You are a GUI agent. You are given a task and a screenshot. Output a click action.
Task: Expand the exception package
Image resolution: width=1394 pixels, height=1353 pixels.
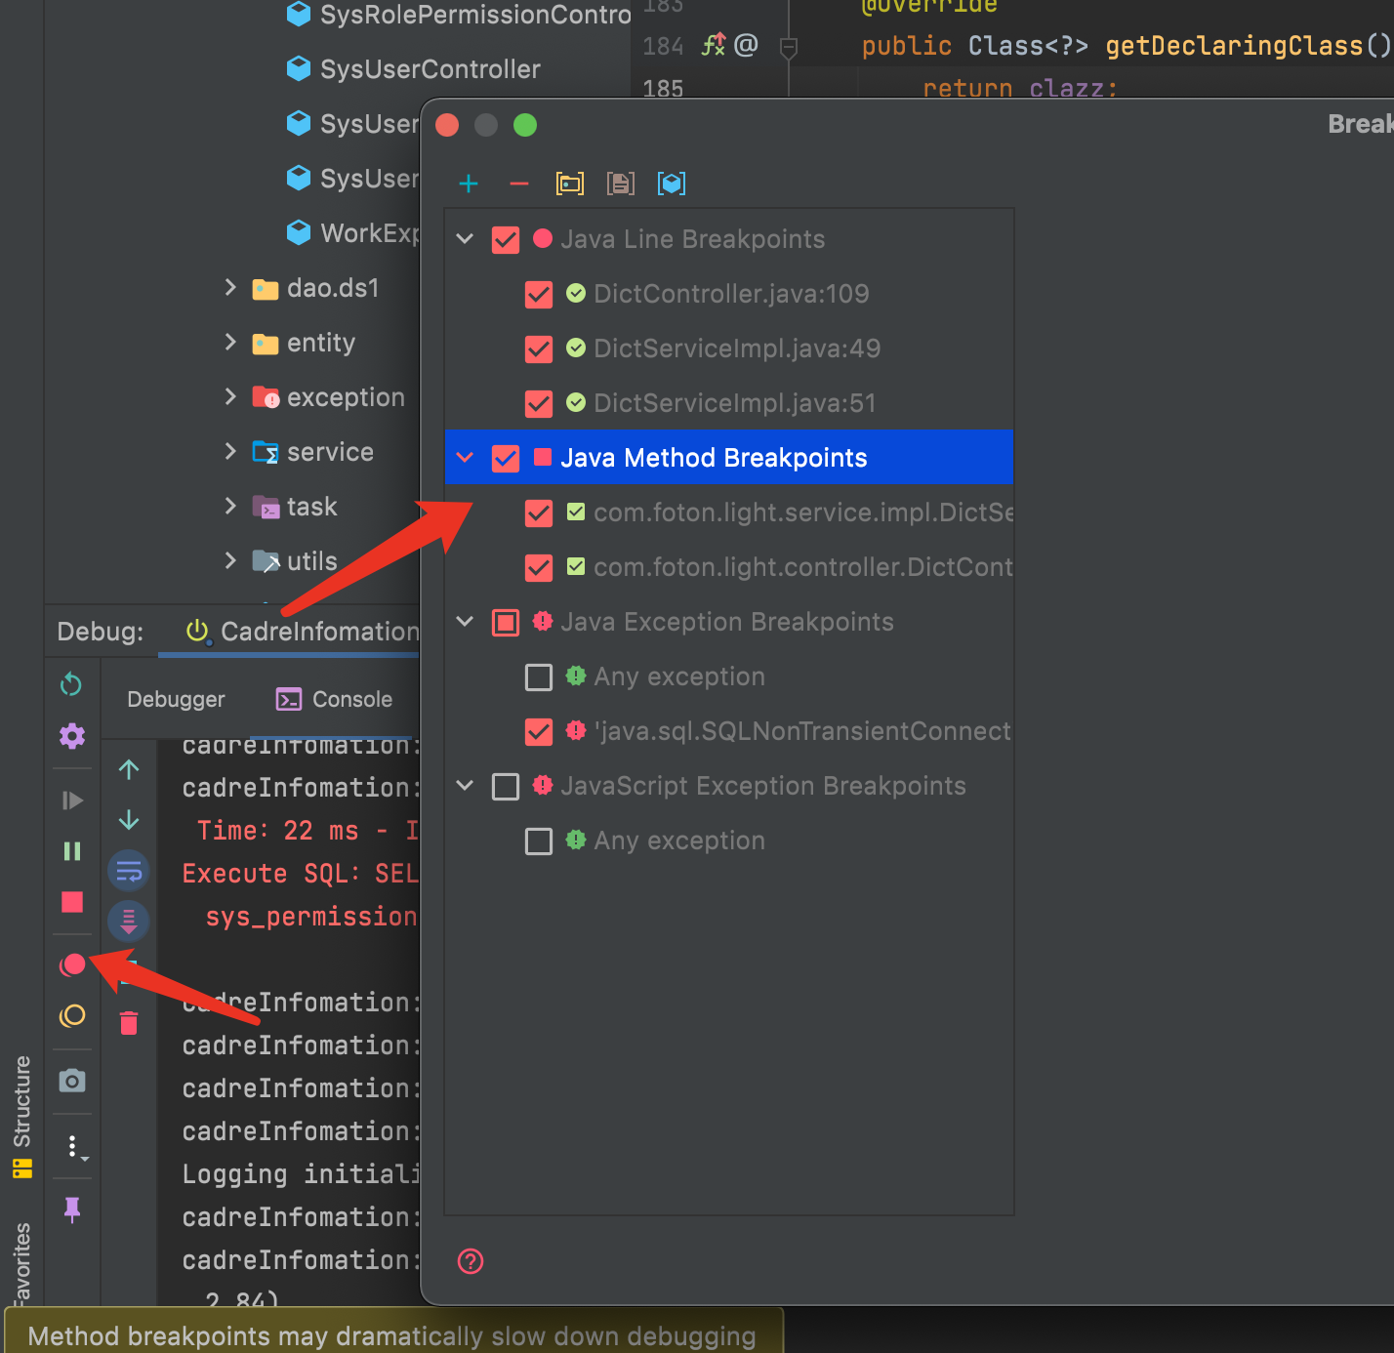(230, 396)
